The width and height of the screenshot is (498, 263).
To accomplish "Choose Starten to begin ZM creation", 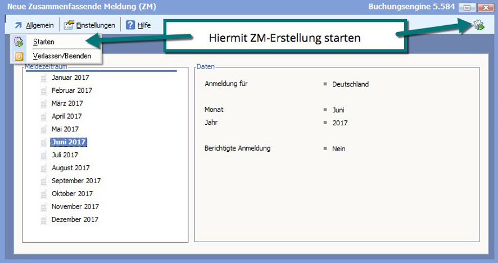I will click(x=43, y=42).
